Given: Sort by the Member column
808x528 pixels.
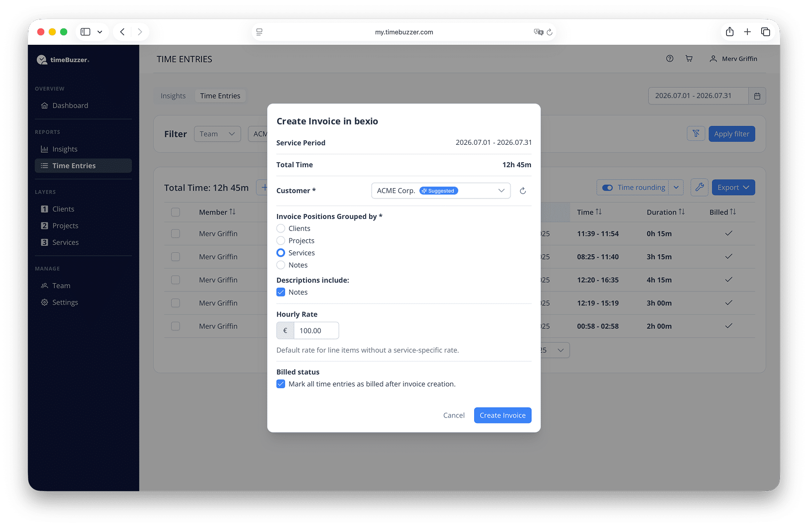Looking at the screenshot, I should click(x=217, y=212).
